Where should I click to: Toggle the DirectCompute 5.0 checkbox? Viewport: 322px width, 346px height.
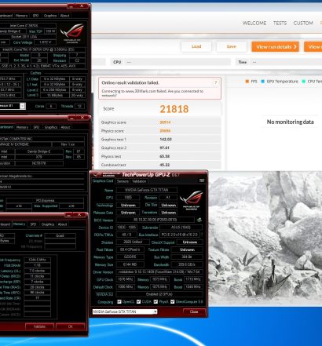[x=173, y=301]
